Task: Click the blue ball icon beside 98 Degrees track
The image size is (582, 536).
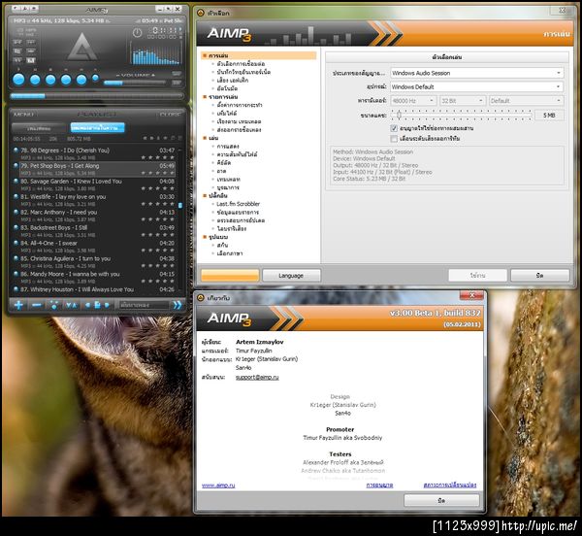Action: tap(16, 151)
